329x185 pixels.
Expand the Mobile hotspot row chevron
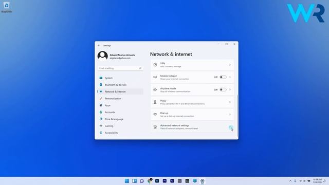[x=230, y=77]
